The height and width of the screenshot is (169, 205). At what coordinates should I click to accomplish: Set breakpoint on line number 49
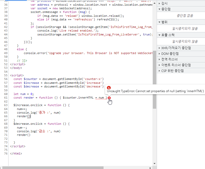pos(6,53)
